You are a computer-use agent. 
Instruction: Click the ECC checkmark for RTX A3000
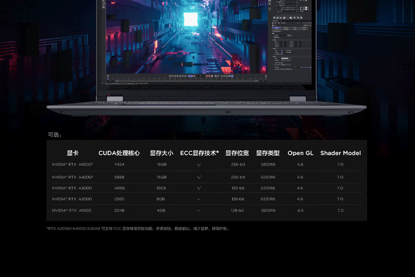199,188
